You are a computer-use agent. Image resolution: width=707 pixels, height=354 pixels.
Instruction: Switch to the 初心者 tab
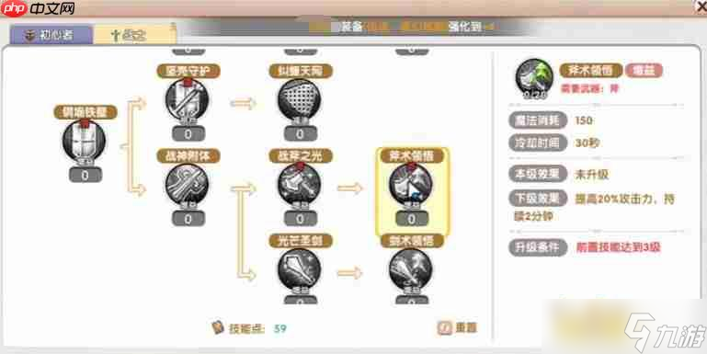pos(51,35)
